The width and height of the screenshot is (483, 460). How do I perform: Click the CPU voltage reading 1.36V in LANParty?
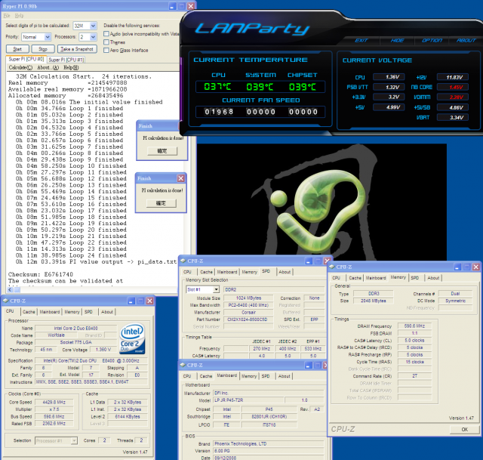(389, 77)
